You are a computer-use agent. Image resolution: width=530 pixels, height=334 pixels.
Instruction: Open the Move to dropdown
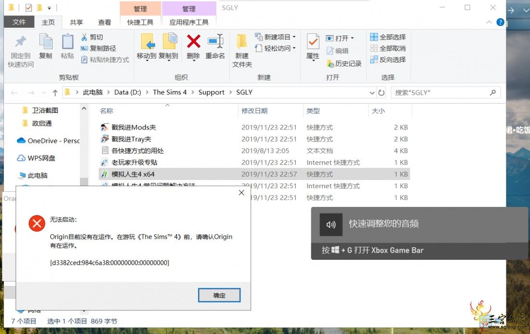point(146,61)
